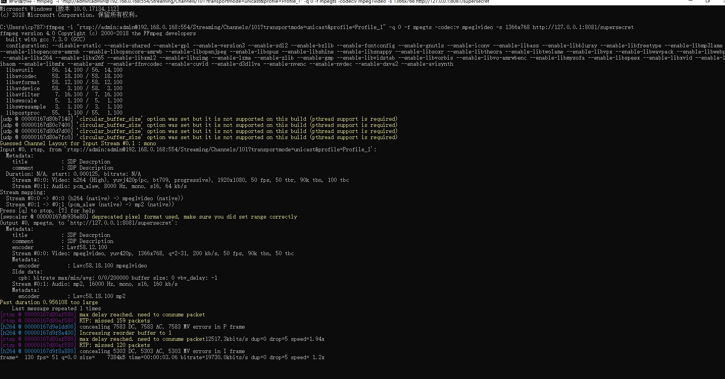The height and width of the screenshot is (379, 725).
Task: Open the console system menu via title bar icon
Action: click(x=3, y=2)
